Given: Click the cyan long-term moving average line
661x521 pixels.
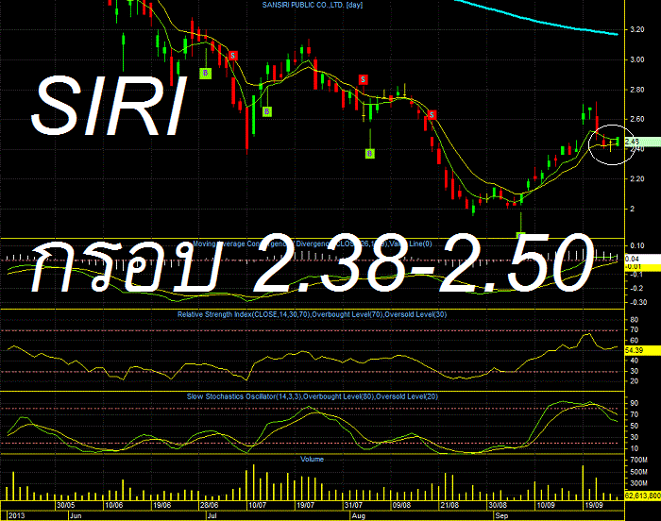Looking at the screenshot, I should pos(535,20).
